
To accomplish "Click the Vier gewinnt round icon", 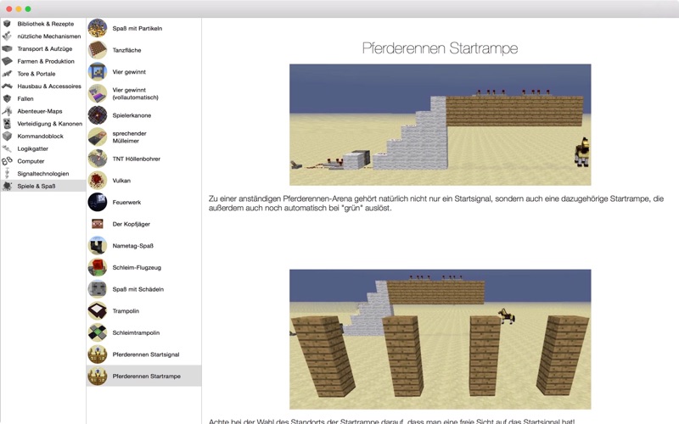I will tap(98, 72).
